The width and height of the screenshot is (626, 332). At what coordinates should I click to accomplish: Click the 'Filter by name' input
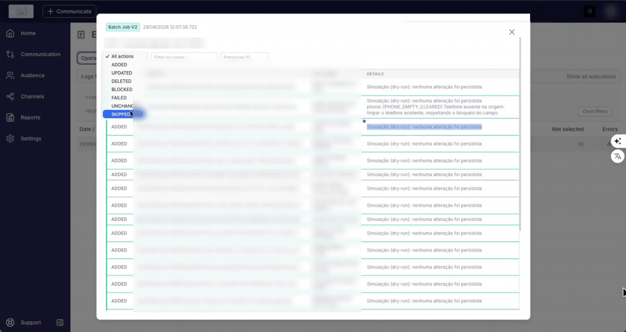pos(184,57)
